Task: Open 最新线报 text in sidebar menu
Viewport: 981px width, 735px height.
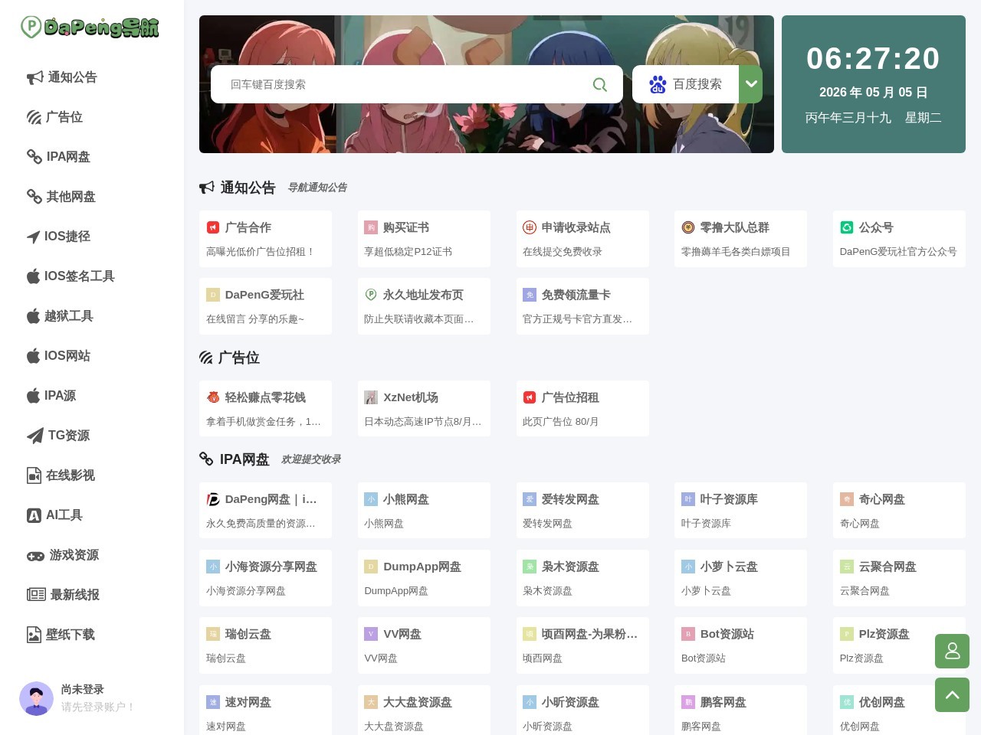Action: pos(75,595)
